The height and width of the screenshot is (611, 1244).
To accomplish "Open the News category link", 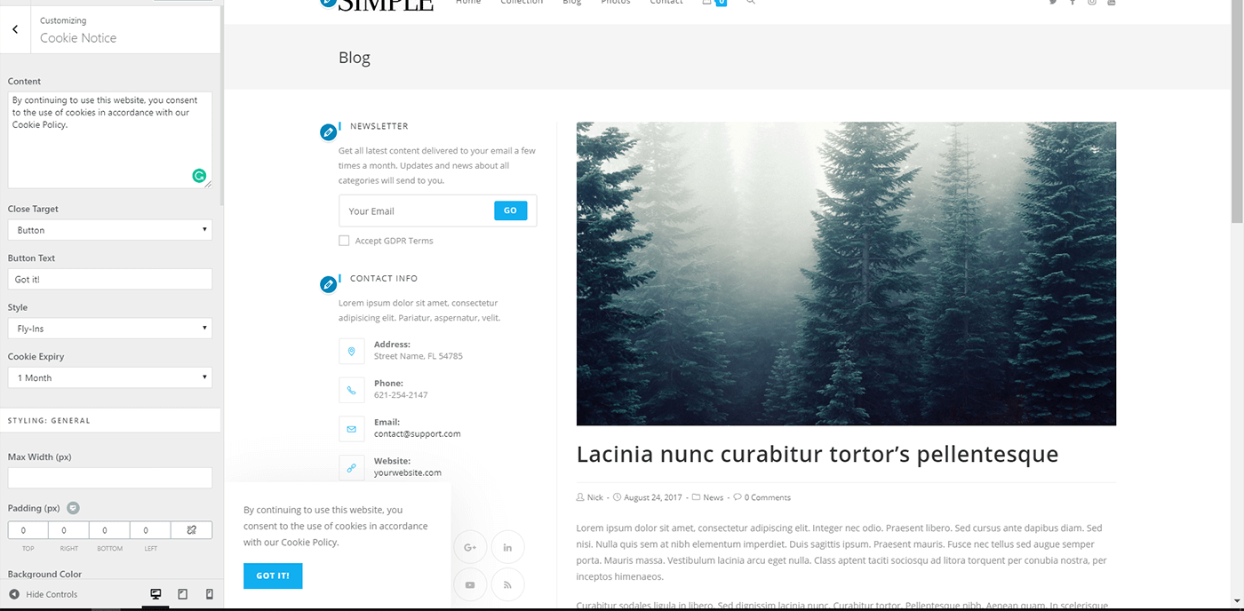I will tap(713, 497).
